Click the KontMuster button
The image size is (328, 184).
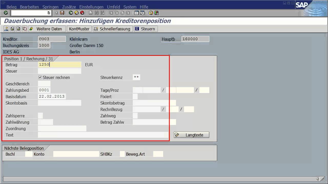79,29
